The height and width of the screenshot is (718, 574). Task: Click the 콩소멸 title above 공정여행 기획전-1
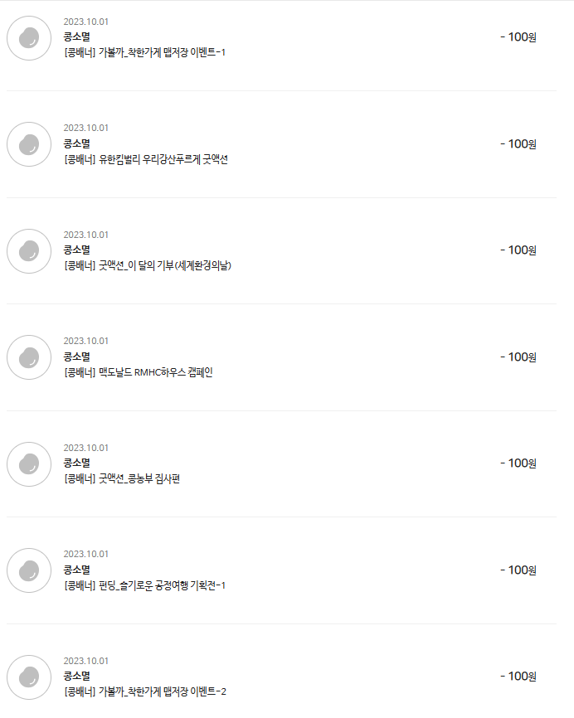[76, 570]
